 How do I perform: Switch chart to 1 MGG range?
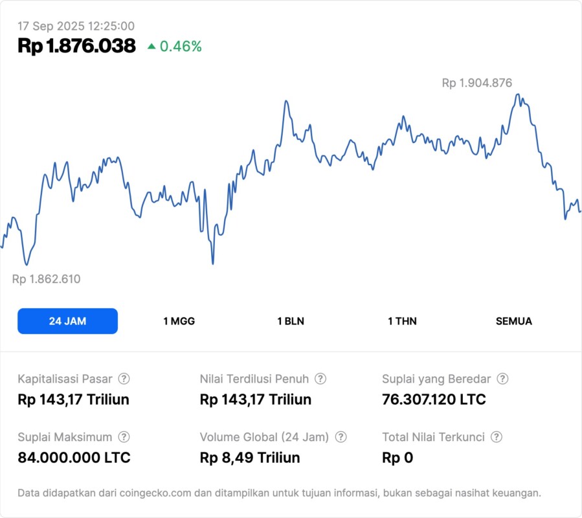pos(179,321)
